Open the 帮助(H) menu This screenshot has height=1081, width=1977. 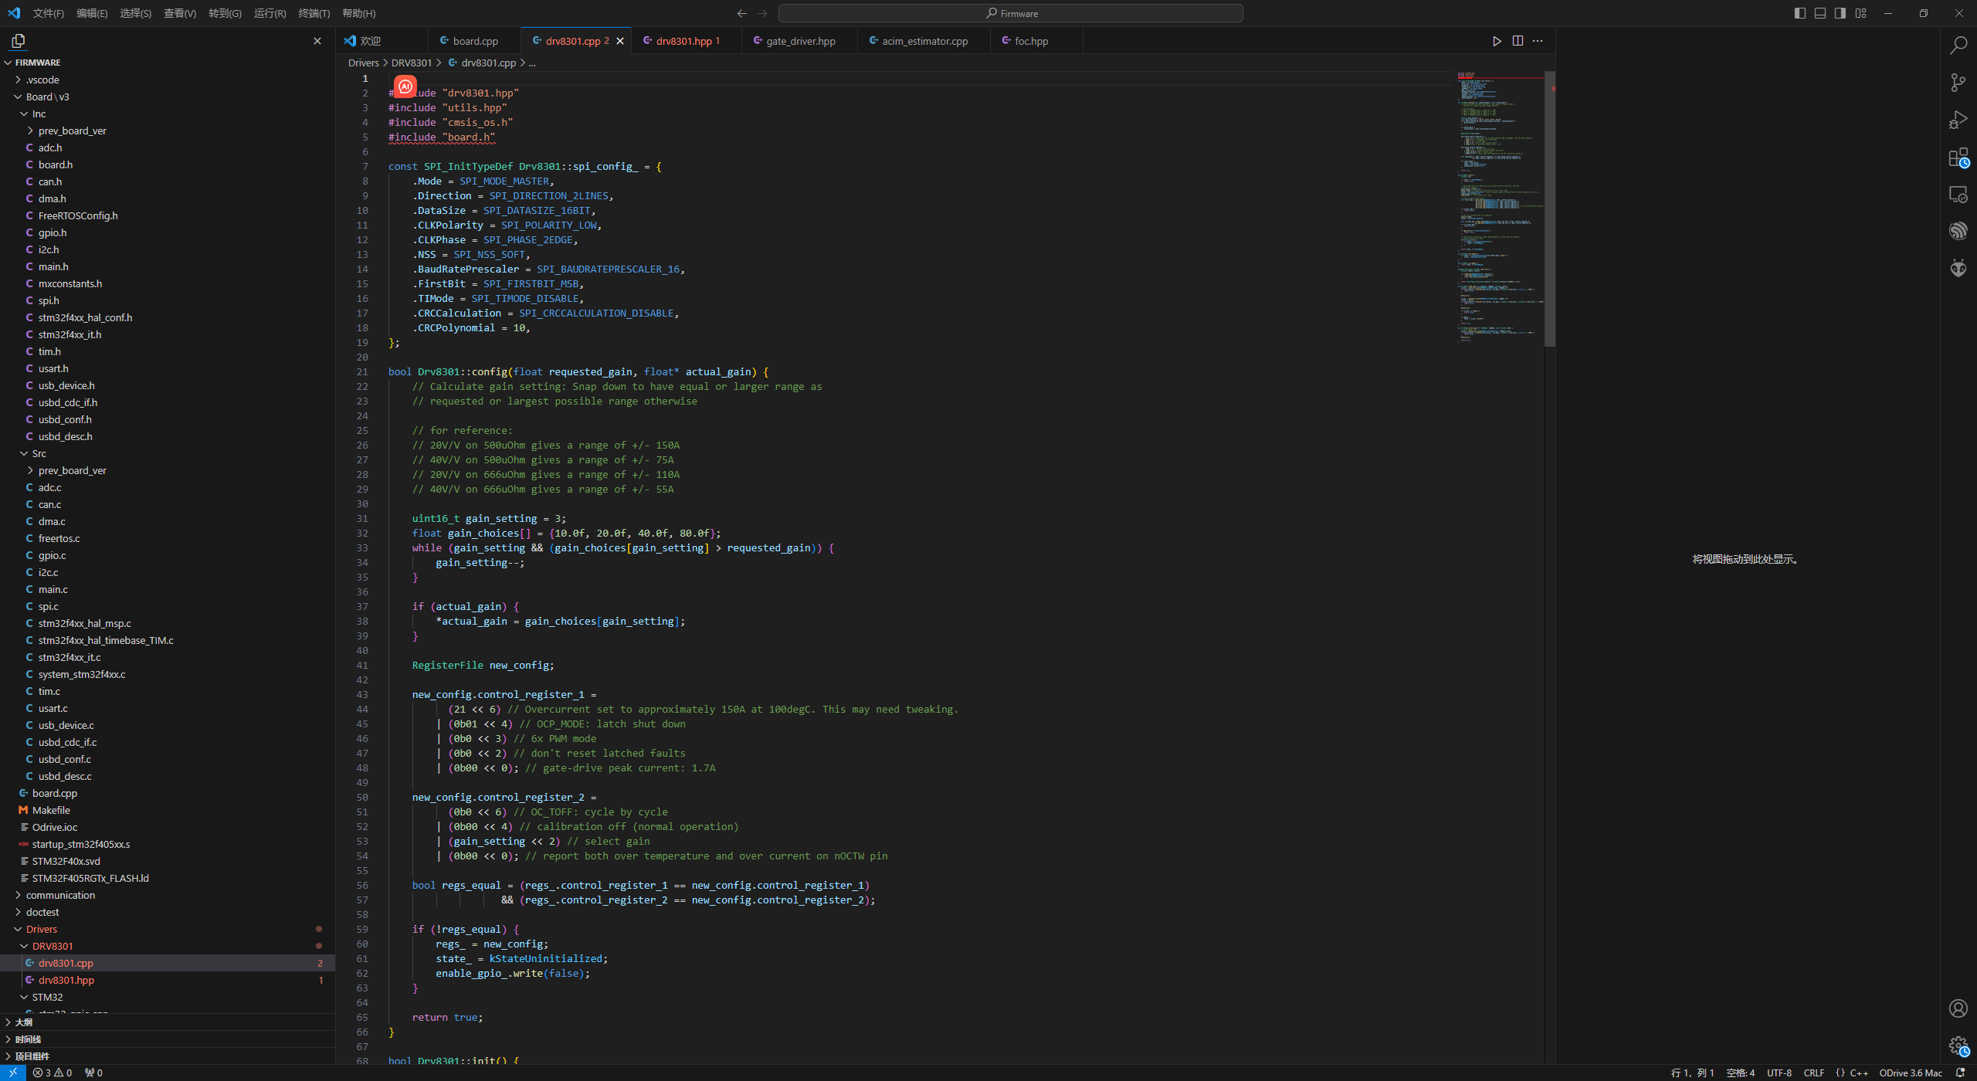click(x=358, y=13)
